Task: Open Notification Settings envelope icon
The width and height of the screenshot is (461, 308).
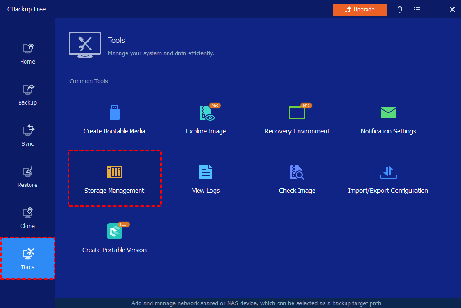Action: [x=388, y=112]
